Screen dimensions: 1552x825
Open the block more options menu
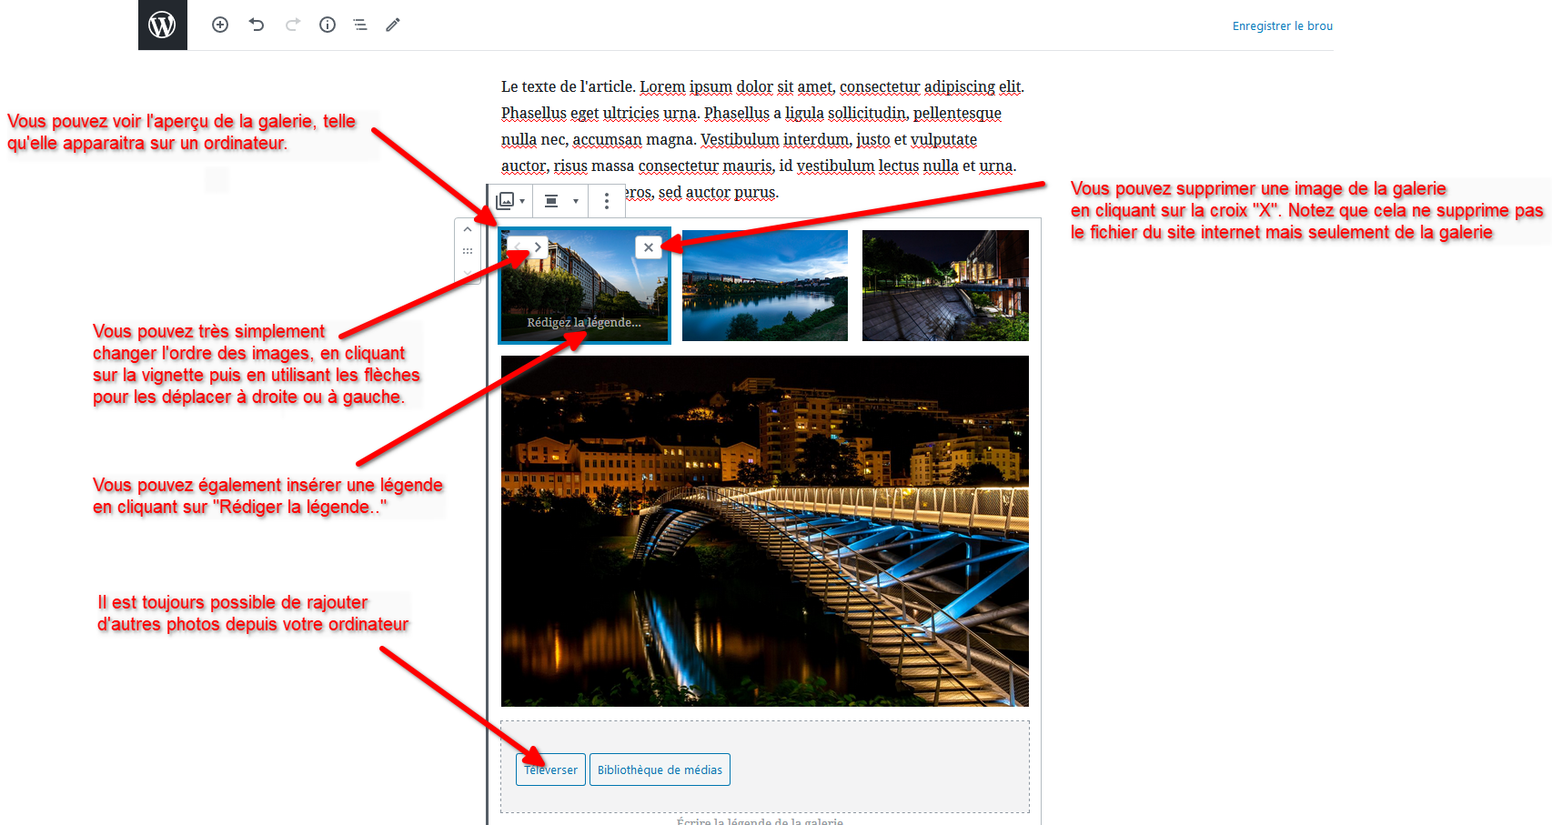607,201
